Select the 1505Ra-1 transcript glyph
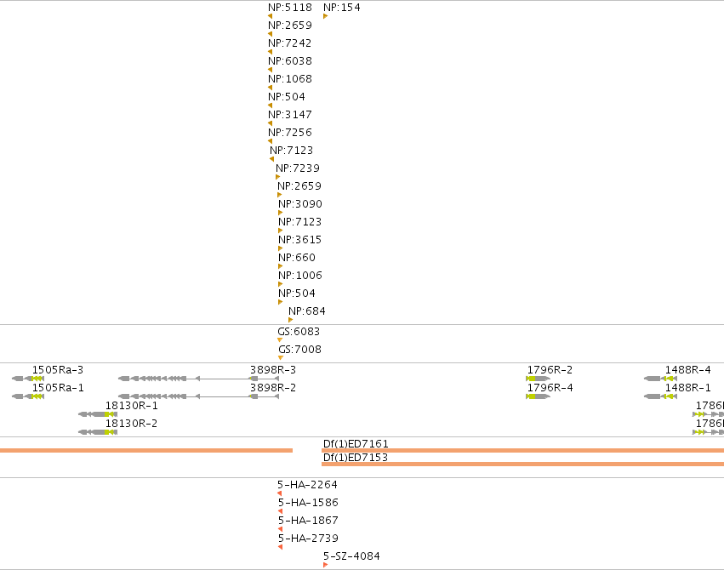 [x=28, y=396]
